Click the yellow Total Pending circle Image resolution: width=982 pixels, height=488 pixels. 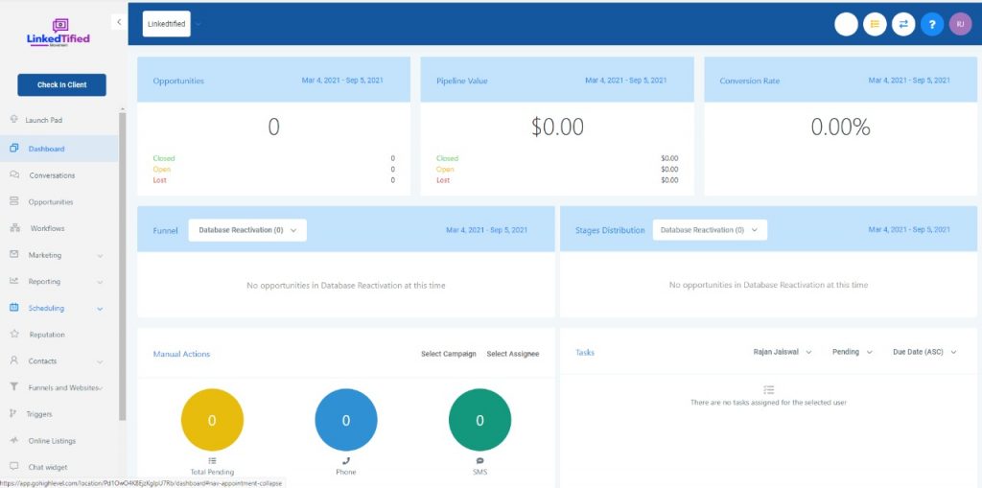(x=212, y=420)
